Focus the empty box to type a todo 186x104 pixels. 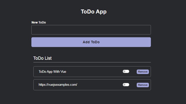point(91,30)
